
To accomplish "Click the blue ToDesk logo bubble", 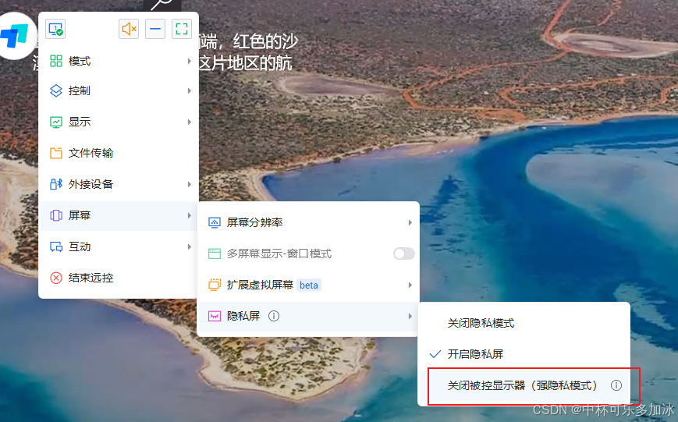I will coord(15,35).
